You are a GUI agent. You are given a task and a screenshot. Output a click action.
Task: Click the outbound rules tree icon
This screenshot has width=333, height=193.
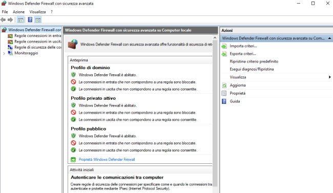tap(10, 41)
